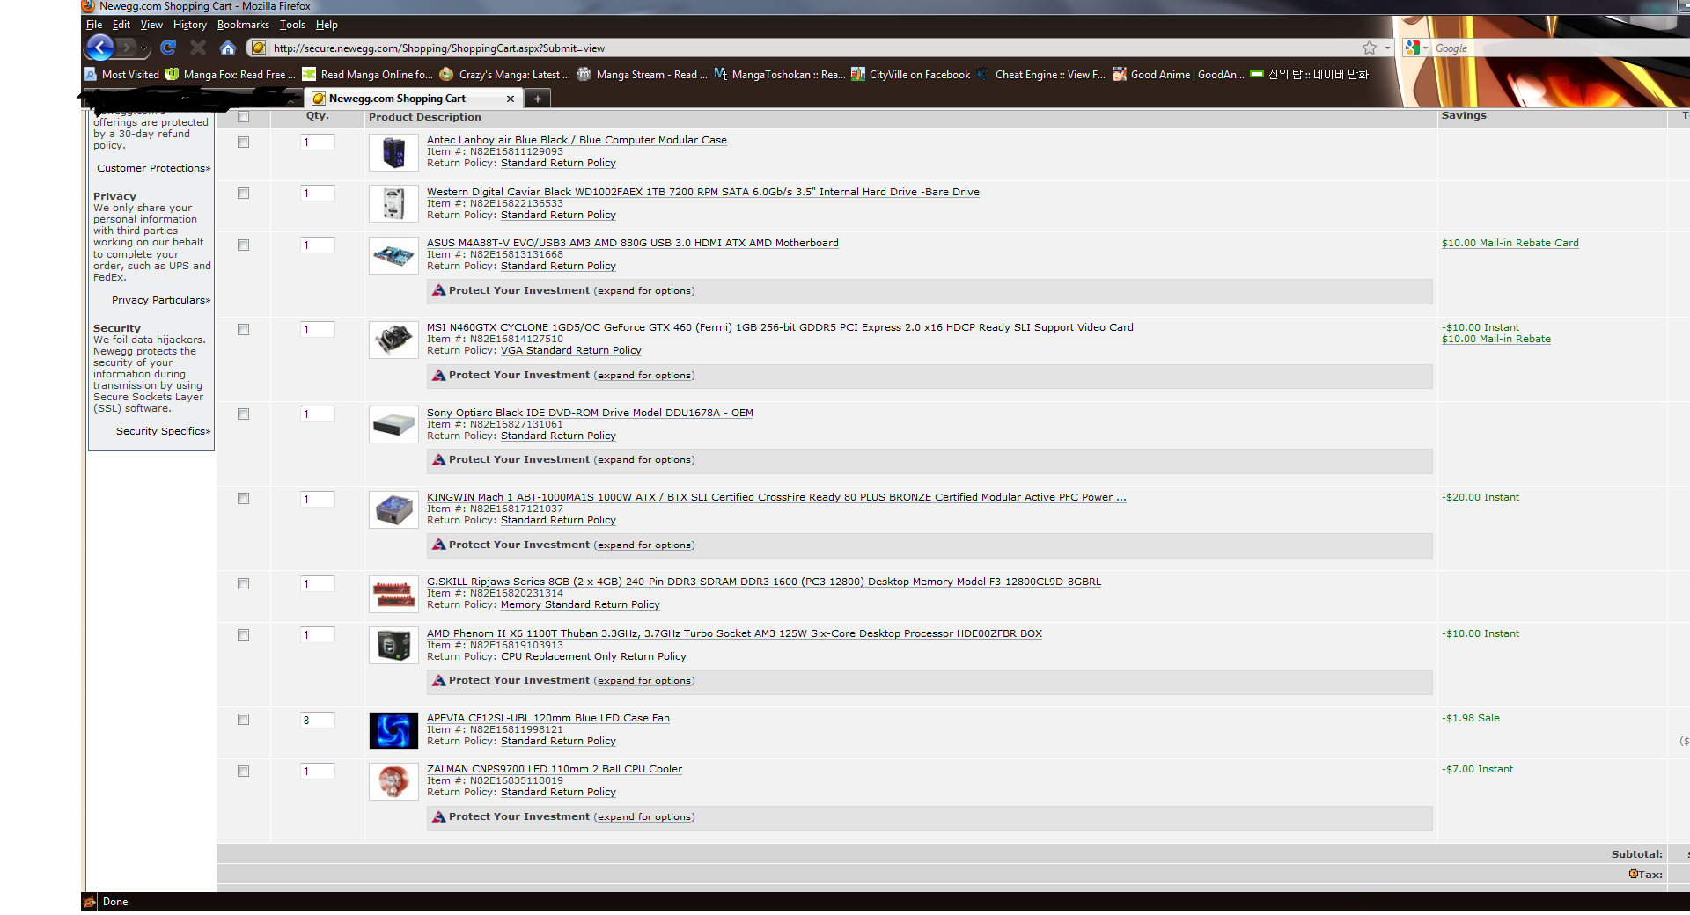
Task: Tick the select-all checkbox in header
Action: (243, 117)
